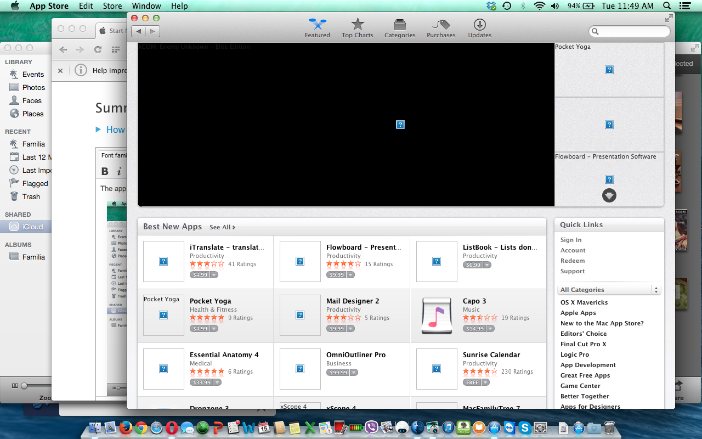This screenshot has height=439, width=702.
Task: Open the Font family dropdown in editor
Action: coord(114,155)
